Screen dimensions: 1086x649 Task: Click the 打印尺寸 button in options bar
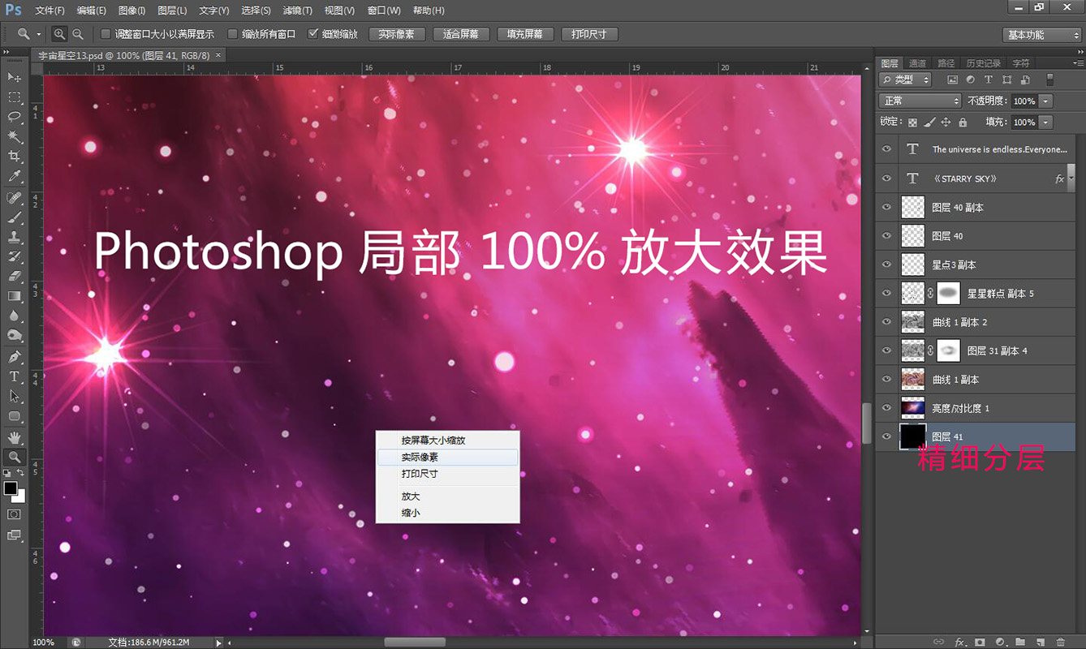pos(589,34)
